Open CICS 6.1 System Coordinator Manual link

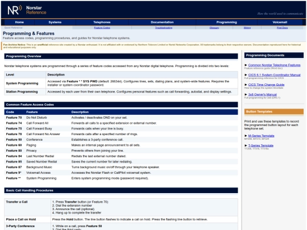tap(274, 75)
